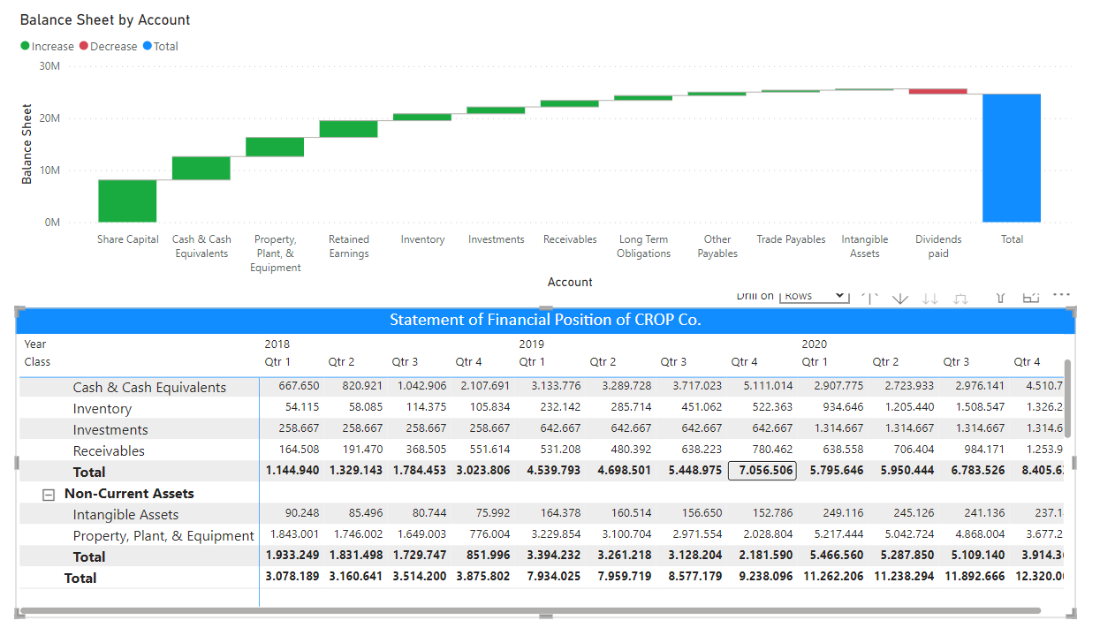Click the Other Payables axis label
Image resolution: width=1100 pixels, height=628 pixels.
coord(717,246)
